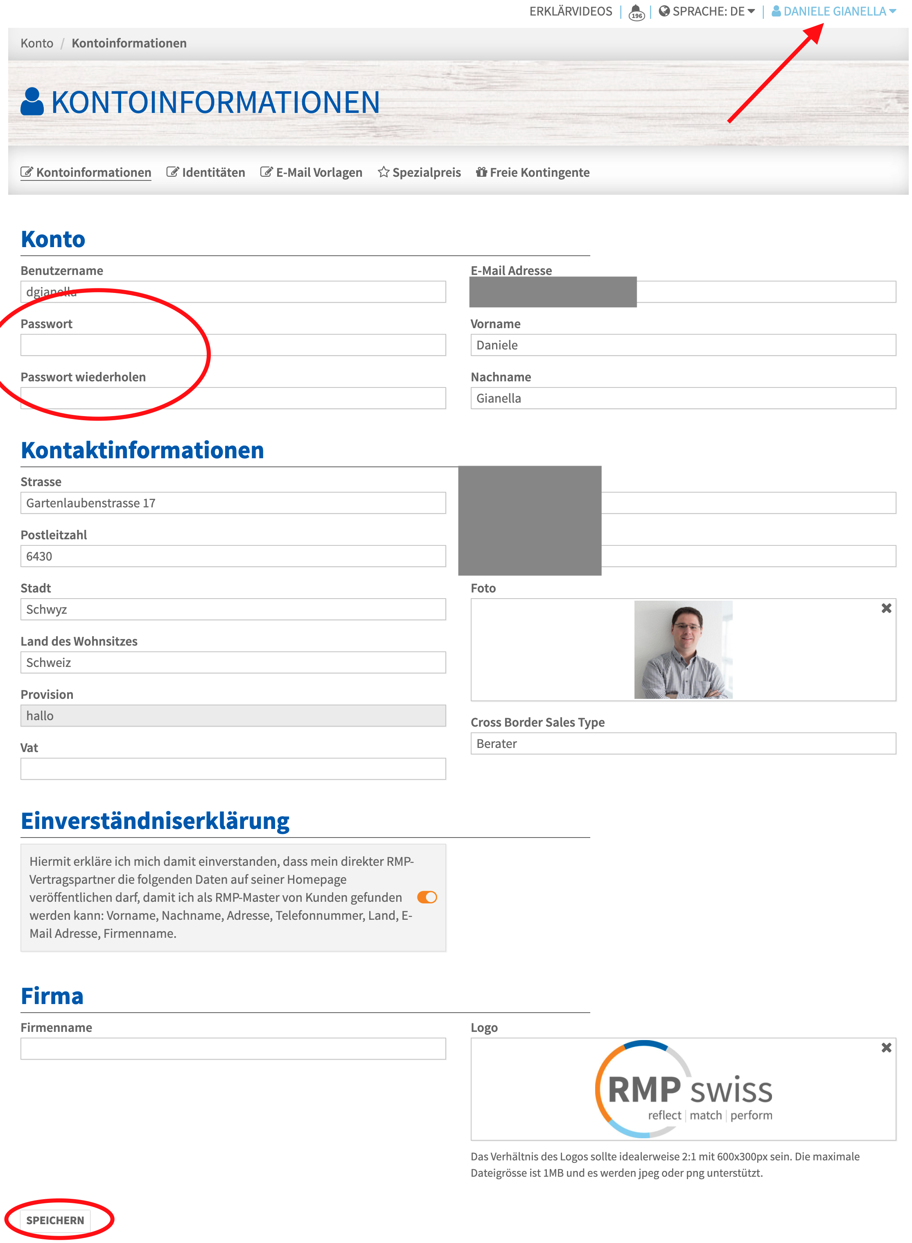Select the Kontoinformationen tab
Viewport: 912px width, 1243px height.
[x=86, y=172]
